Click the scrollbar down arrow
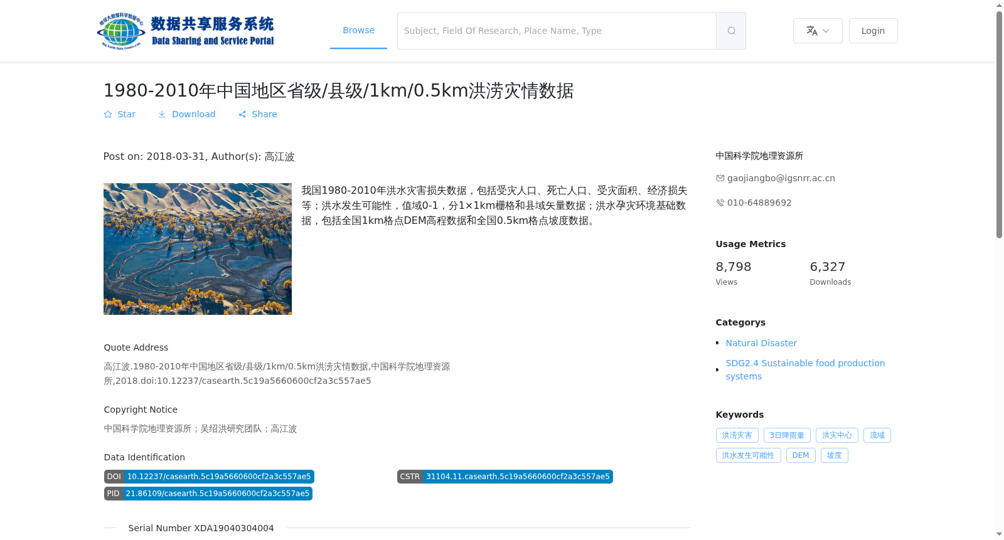 click(x=1000, y=534)
